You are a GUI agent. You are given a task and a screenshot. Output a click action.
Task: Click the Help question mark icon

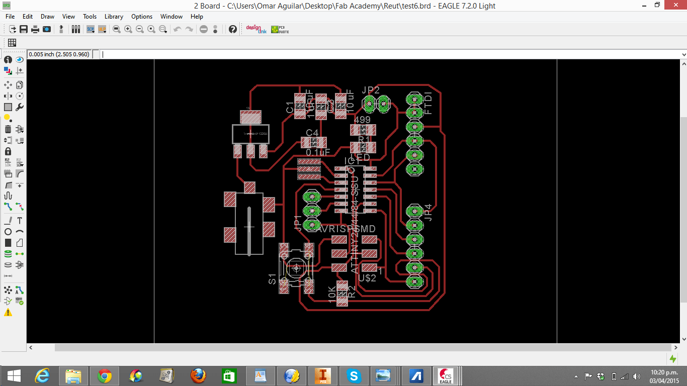pos(232,29)
